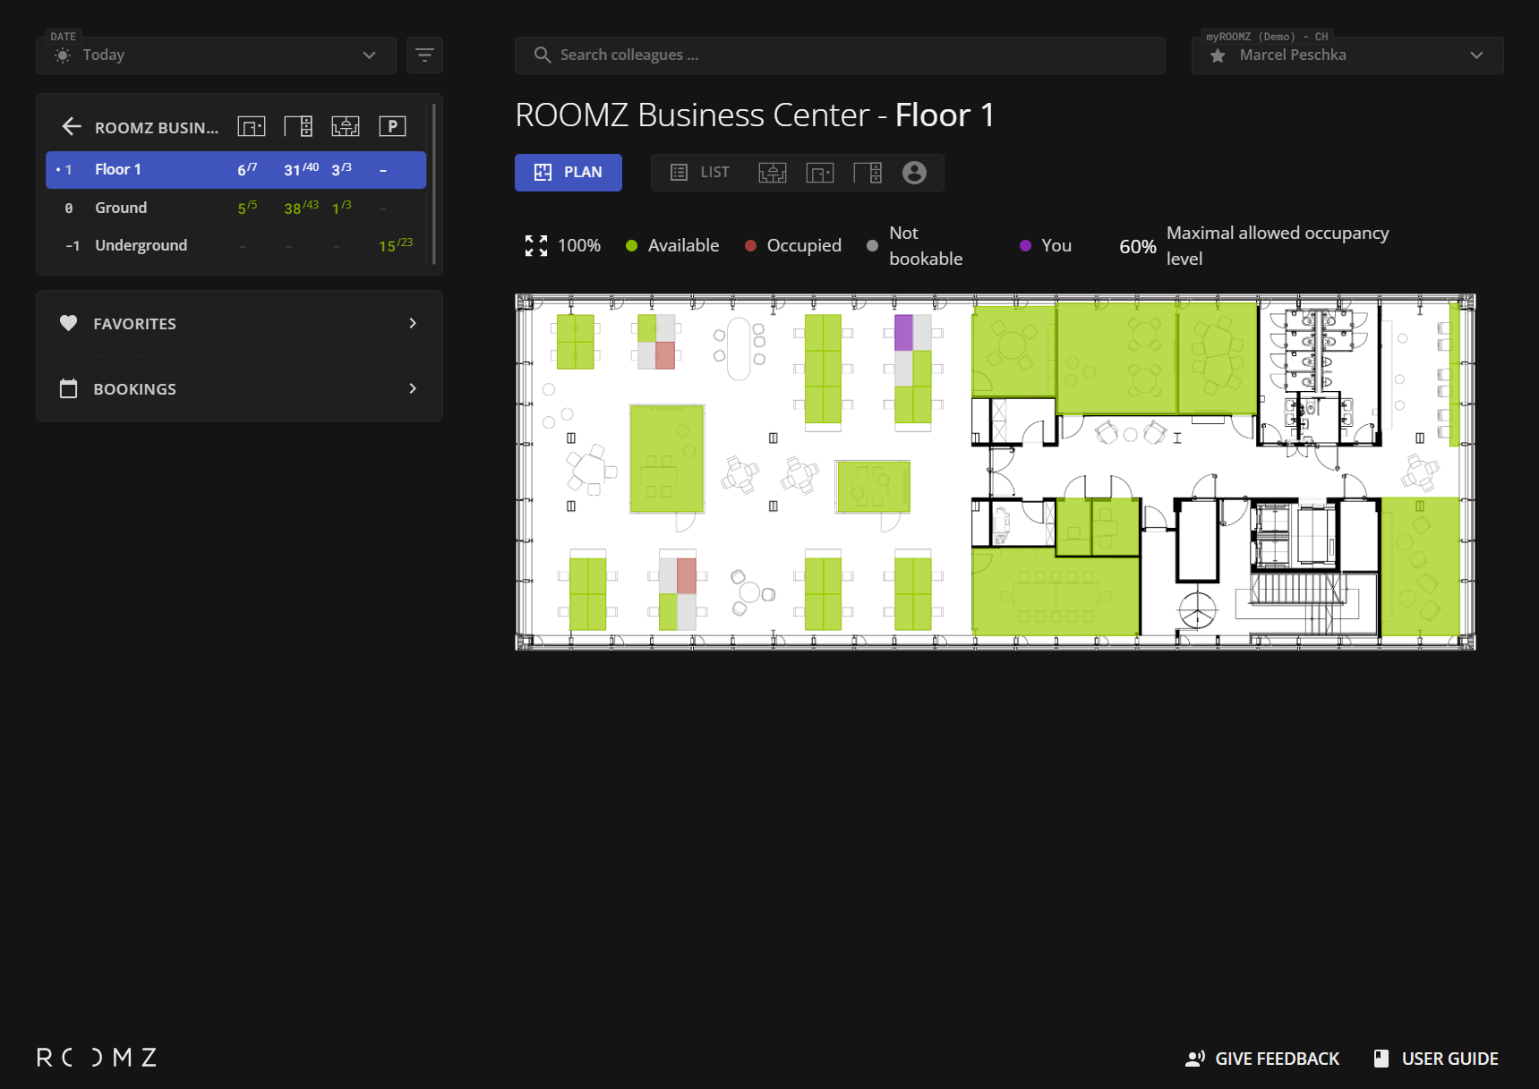Click the Give Feedback button
Viewport: 1539px width, 1089px height.
(x=1262, y=1059)
